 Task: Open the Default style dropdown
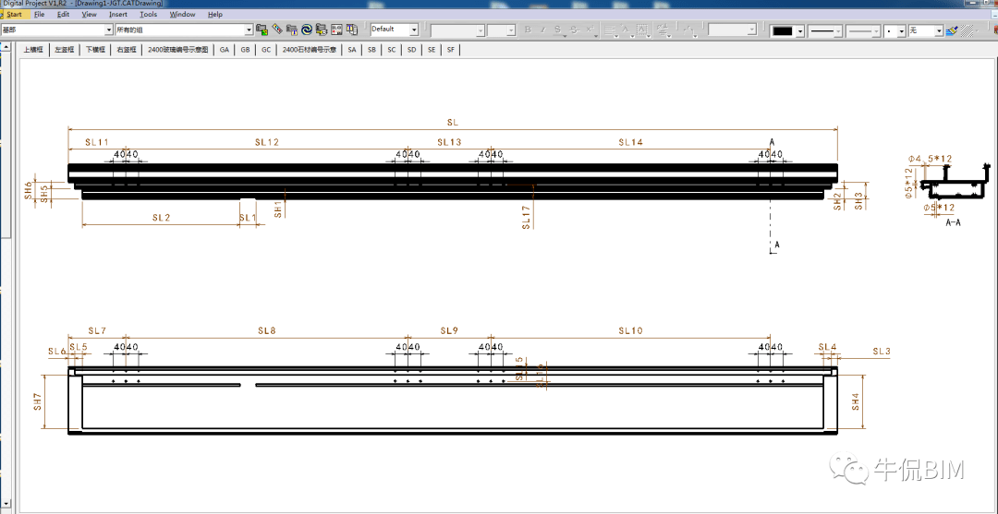pos(414,30)
